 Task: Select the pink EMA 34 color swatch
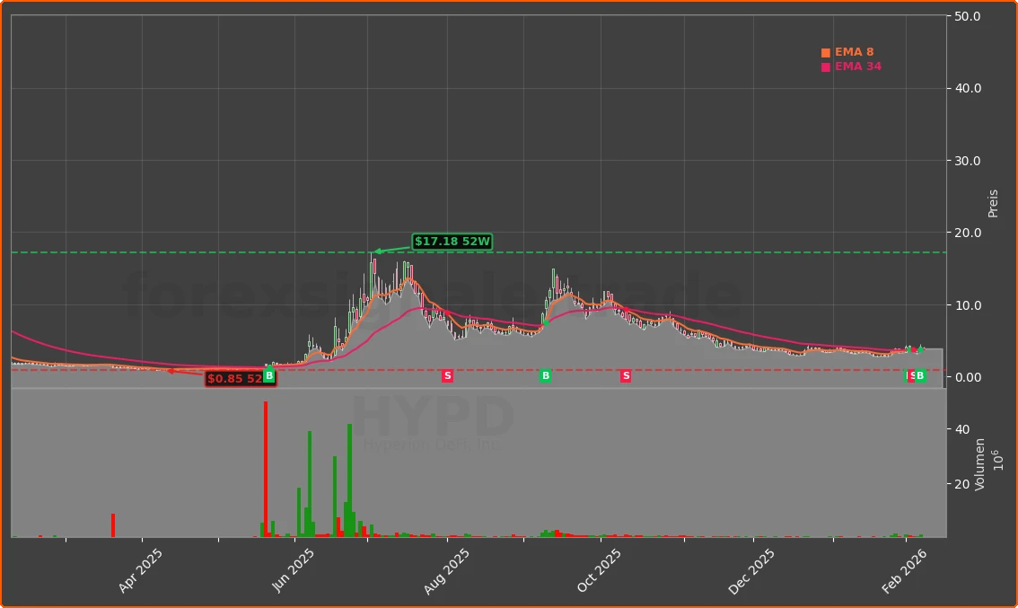[x=824, y=66]
